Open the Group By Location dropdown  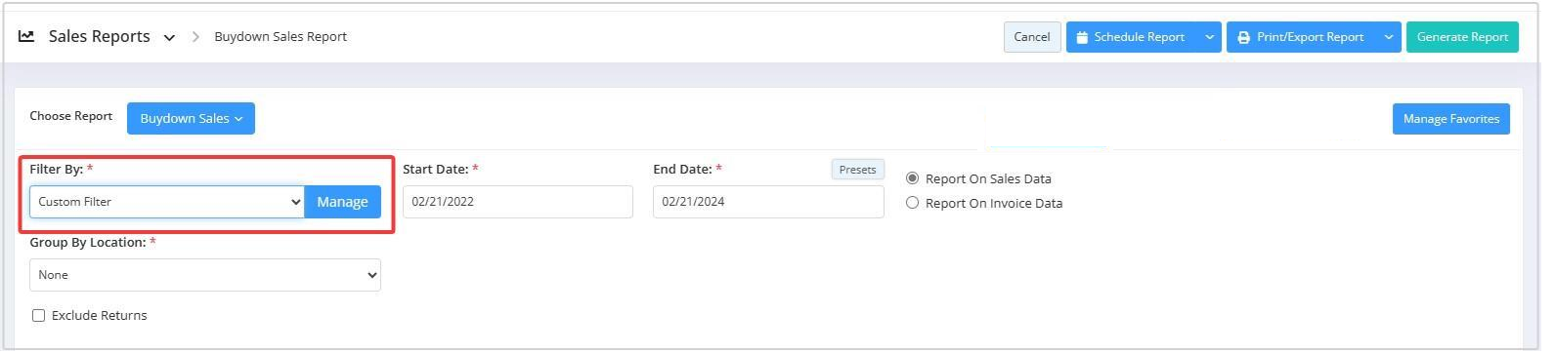click(205, 275)
